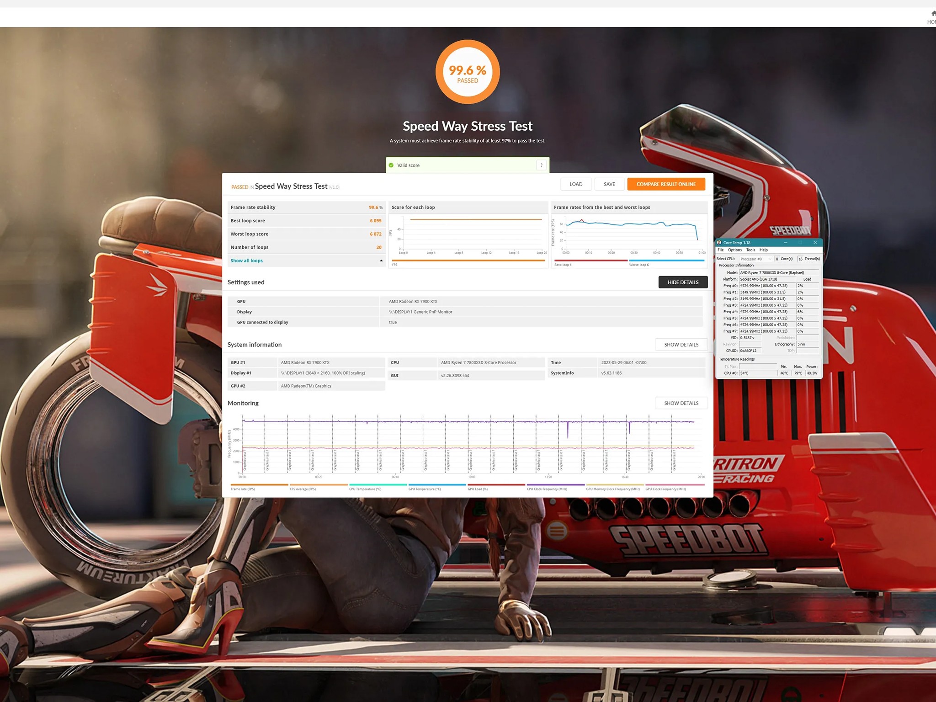This screenshot has width=936, height=702.
Task: Click SHOW DETAILS for System information
Action: 681,345
